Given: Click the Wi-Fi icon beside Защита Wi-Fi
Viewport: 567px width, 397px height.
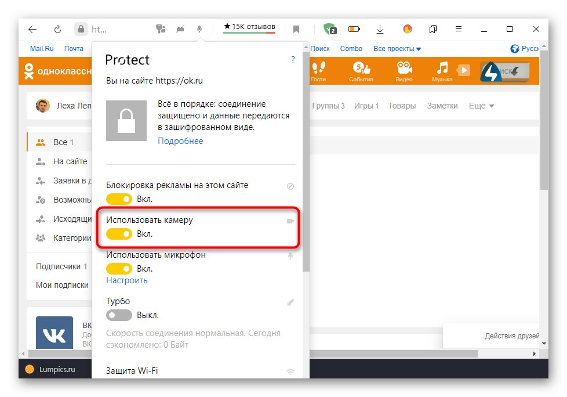Looking at the screenshot, I should [290, 371].
